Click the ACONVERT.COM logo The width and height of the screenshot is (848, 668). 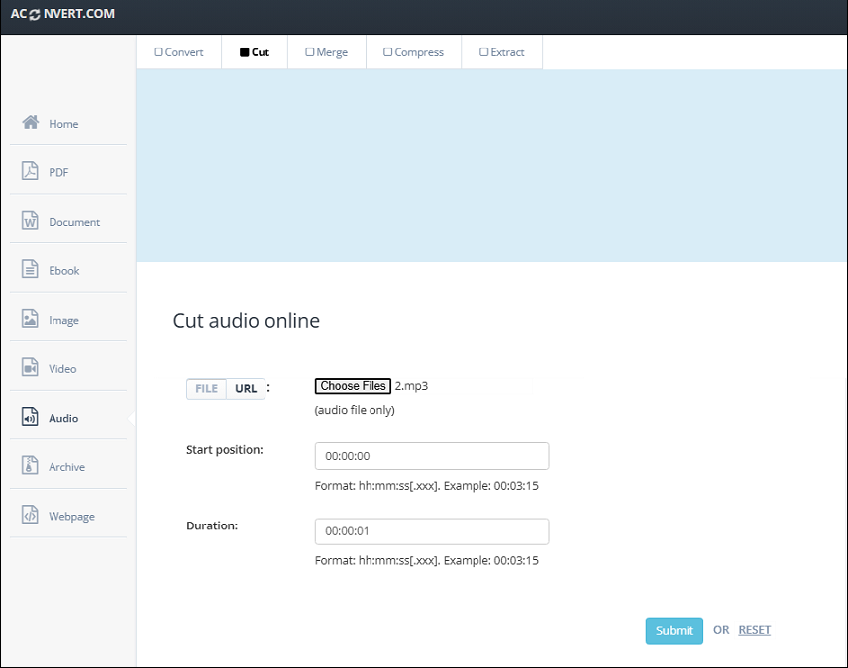(62, 14)
